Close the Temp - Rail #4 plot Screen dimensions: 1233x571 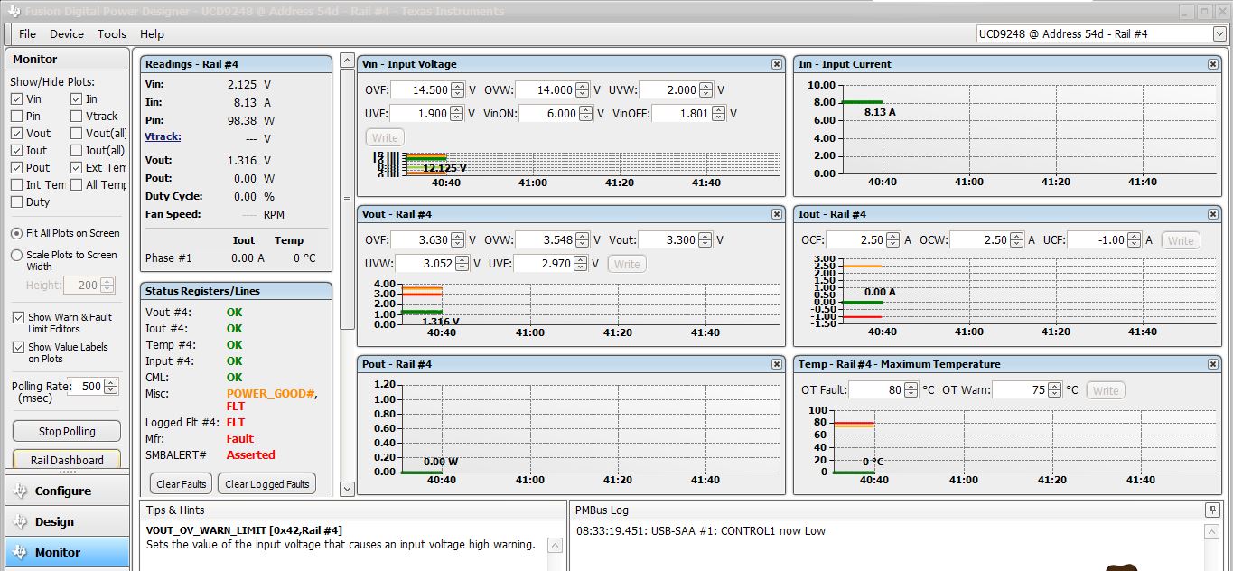click(1213, 364)
